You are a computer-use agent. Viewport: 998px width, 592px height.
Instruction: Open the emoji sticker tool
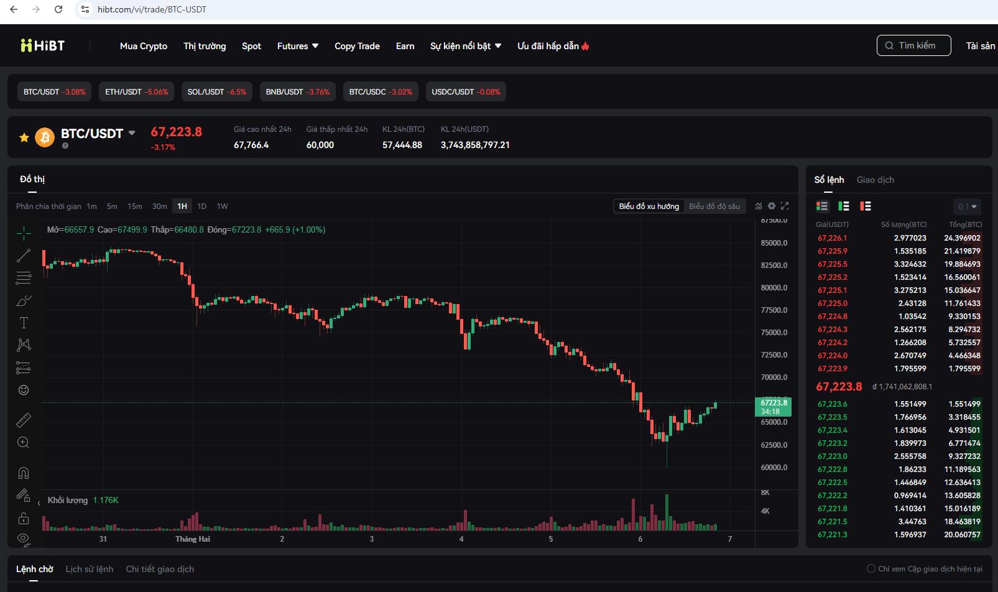[24, 390]
